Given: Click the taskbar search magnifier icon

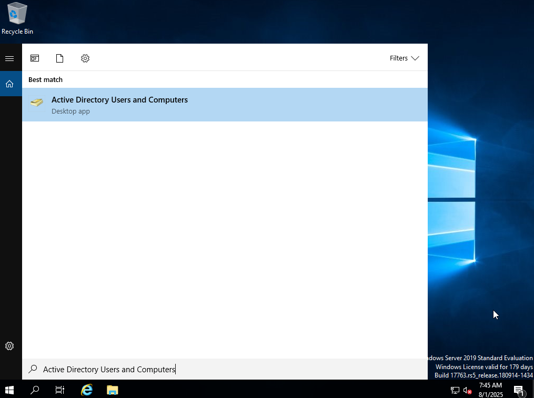Looking at the screenshot, I should coord(35,390).
